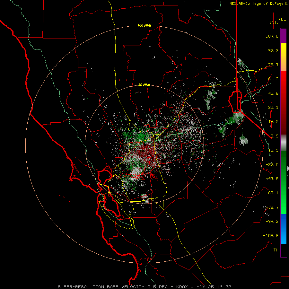Click the -0.9 velocity scale value

click(273, 136)
